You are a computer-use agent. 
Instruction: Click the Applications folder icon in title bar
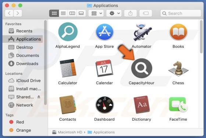89,6
